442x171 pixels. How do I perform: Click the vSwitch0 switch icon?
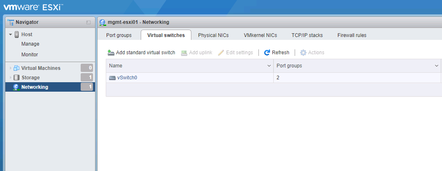click(x=112, y=78)
